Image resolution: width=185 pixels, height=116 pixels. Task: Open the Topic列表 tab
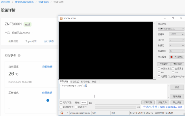coord(31,41)
